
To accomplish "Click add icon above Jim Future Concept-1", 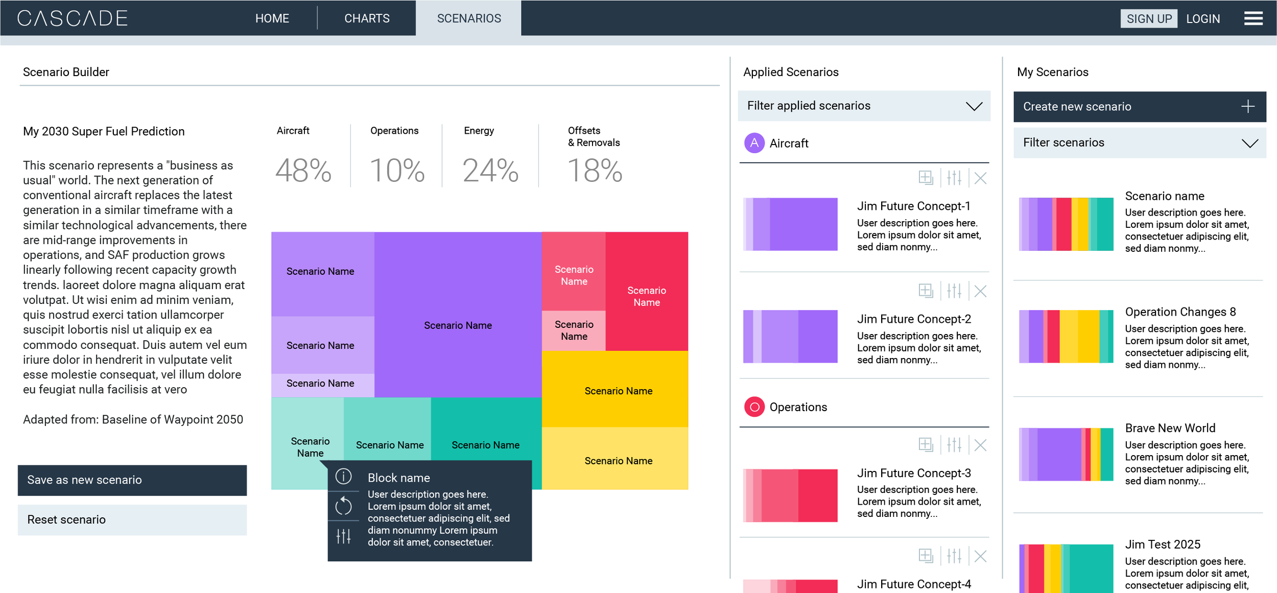I will (x=925, y=178).
